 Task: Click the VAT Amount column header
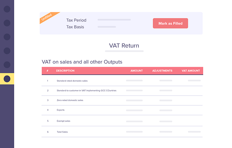[x=191, y=71]
